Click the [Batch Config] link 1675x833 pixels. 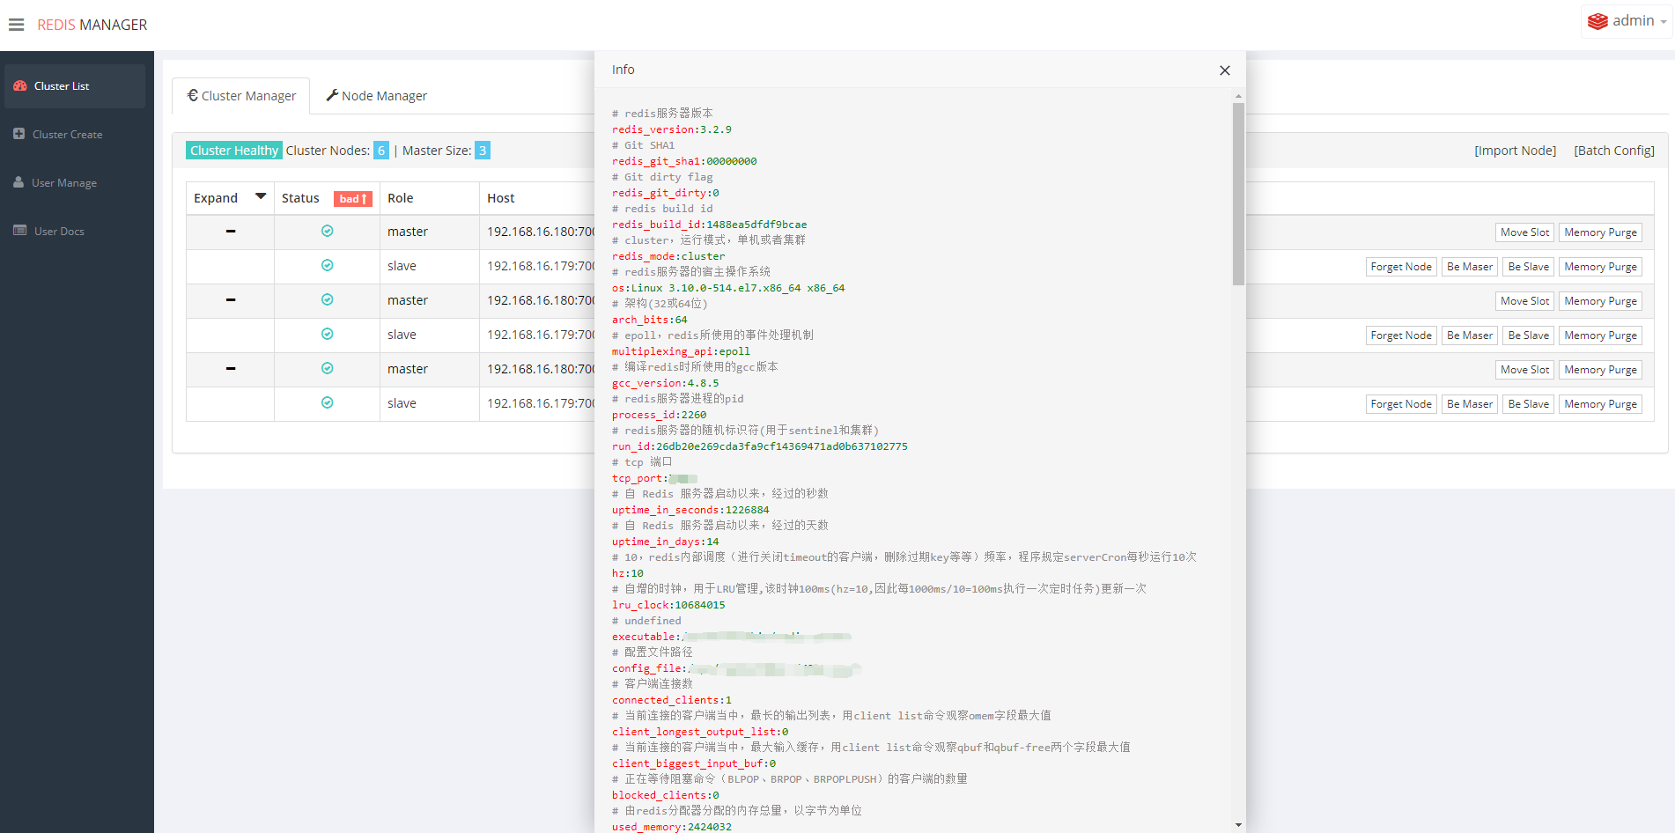click(1614, 151)
